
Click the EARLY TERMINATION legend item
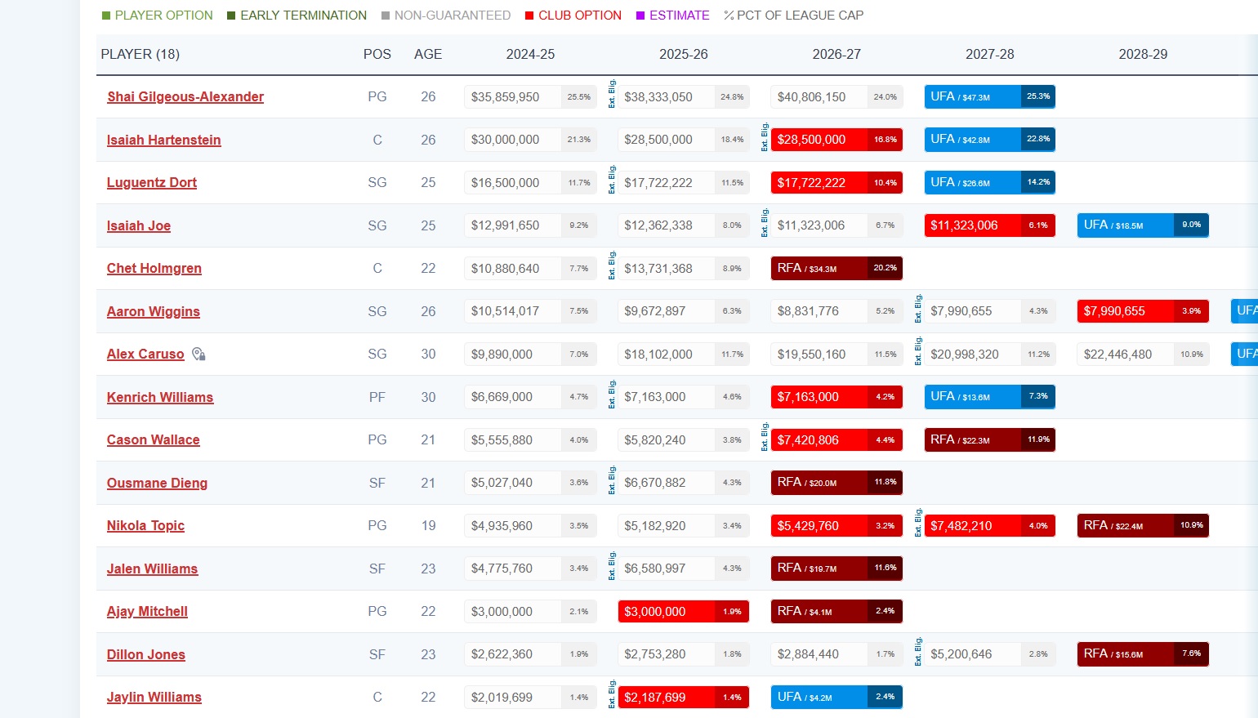pyautogui.click(x=297, y=16)
